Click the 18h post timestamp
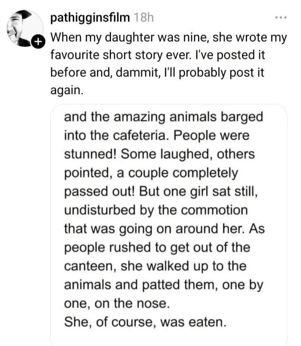The width and height of the screenshot is (301, 346). (144, 18)
